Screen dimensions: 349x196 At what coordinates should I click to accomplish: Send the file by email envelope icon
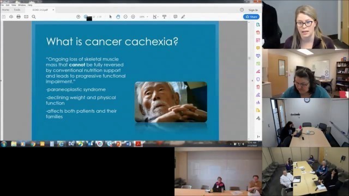click(26, 17)
